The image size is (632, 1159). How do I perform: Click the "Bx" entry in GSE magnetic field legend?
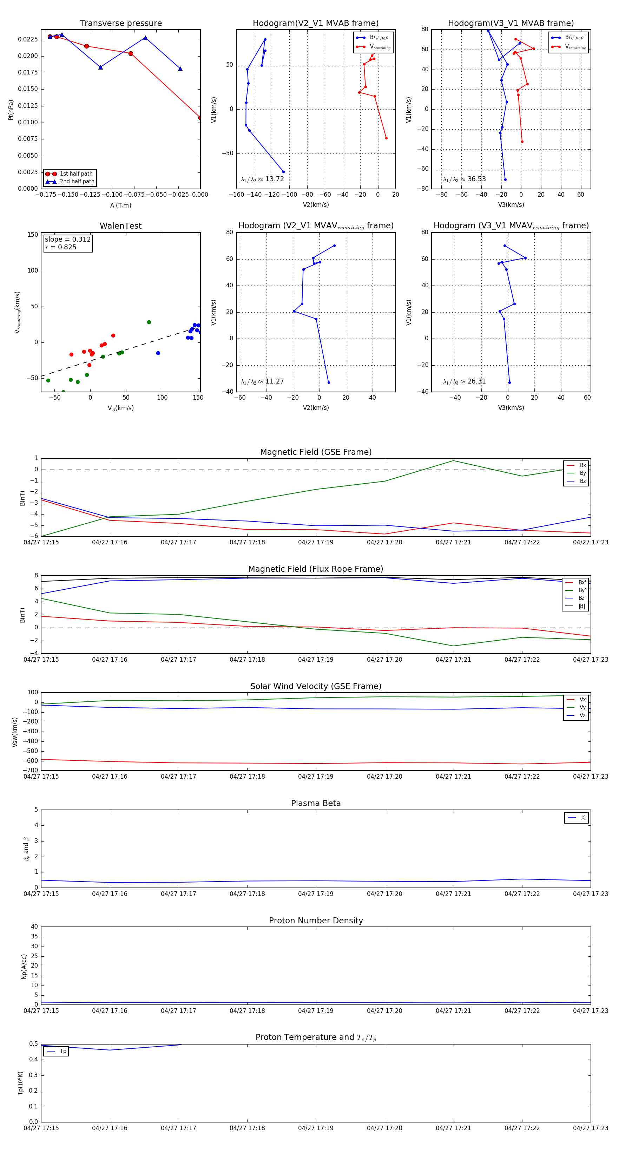pos(576,465)
